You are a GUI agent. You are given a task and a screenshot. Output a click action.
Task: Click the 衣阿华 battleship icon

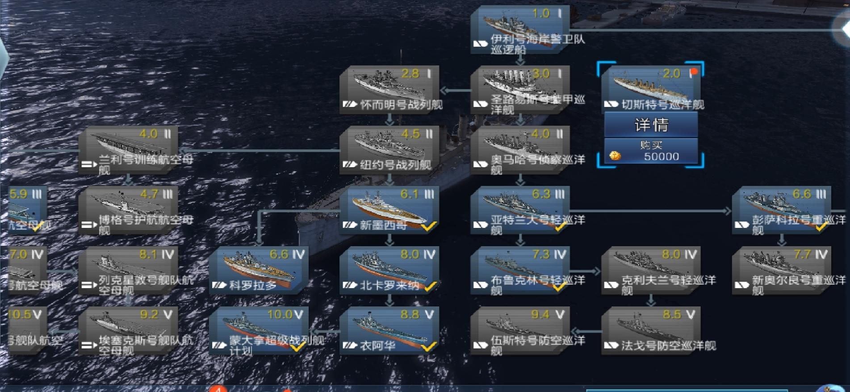389,331
